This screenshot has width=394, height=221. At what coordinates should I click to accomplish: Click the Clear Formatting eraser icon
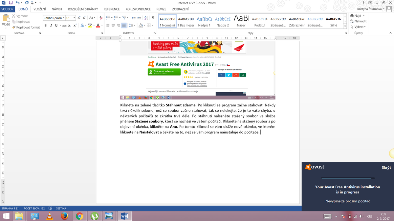pos(101,18)
